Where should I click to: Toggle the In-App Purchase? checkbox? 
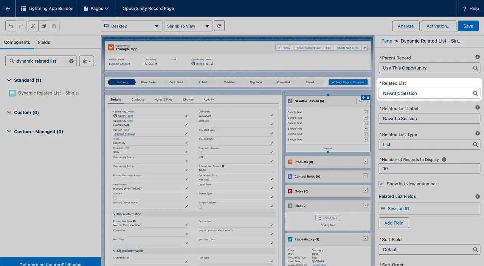pyautogui.click(x=200, y=207)
